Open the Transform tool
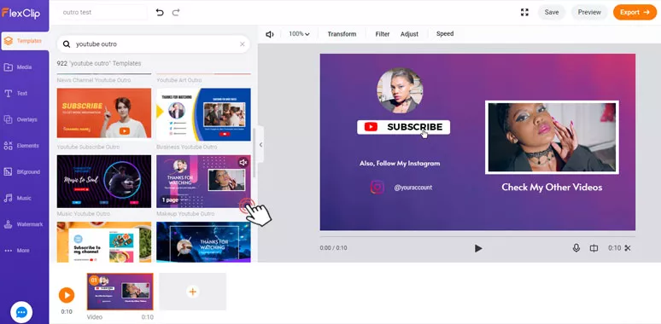Viewport: 661px width, 324px height. click(x=342, y=34)
